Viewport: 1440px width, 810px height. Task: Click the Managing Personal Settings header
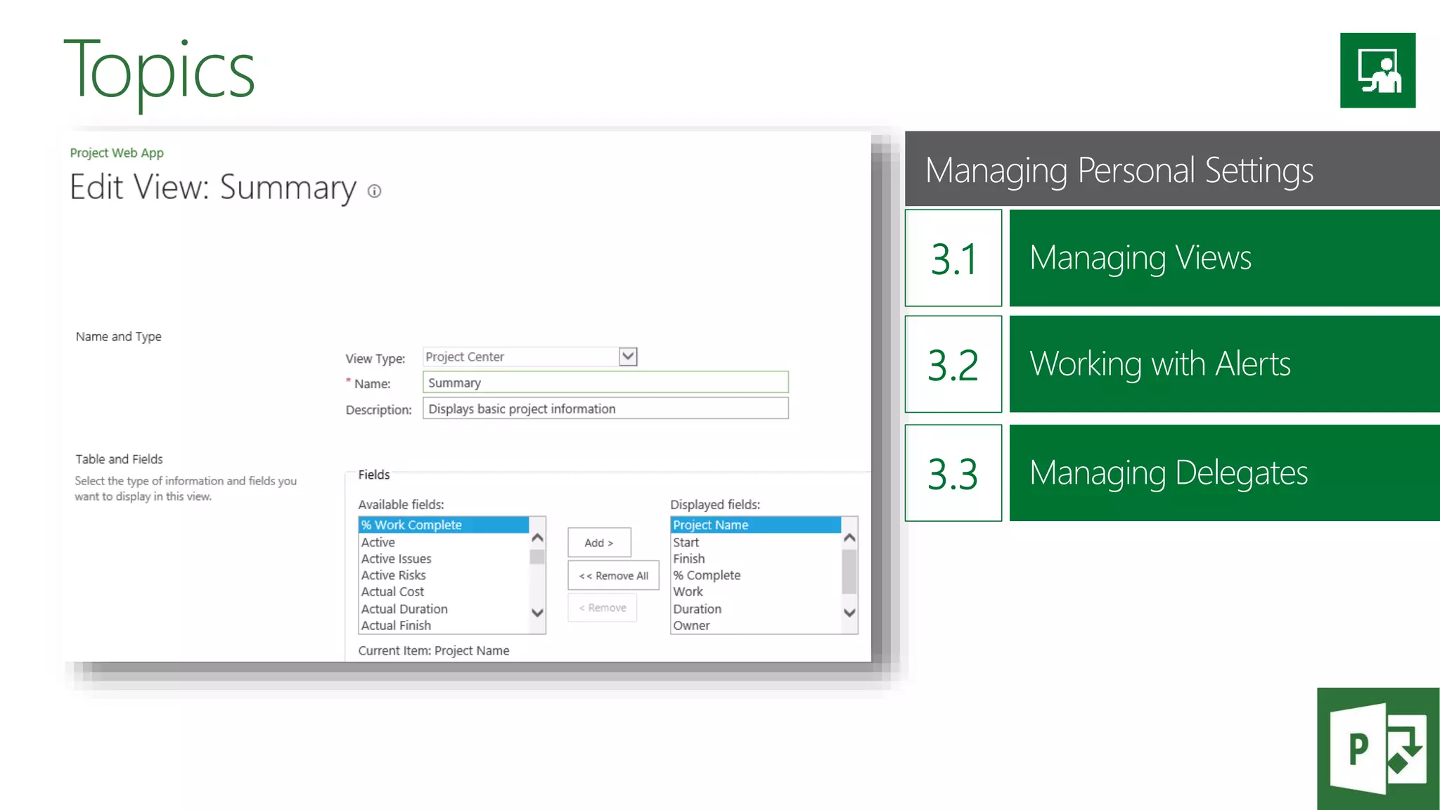pos(1172,169)
